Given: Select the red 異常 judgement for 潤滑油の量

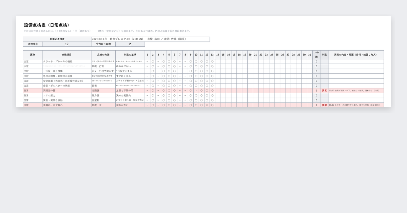Looking at the screenshot, I should coord(325,91).
